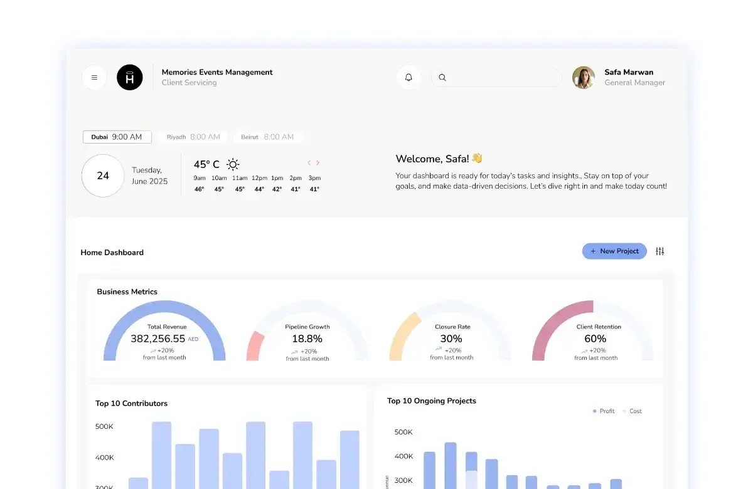Click the 60% client retention value
Image resolution: width=753 pixels, height=489 pixels.
[x=595, y=339]
